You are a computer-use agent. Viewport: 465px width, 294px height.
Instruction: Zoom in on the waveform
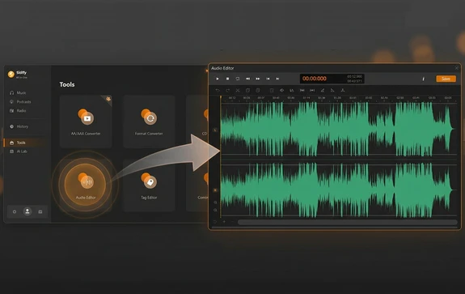point(215,202)
